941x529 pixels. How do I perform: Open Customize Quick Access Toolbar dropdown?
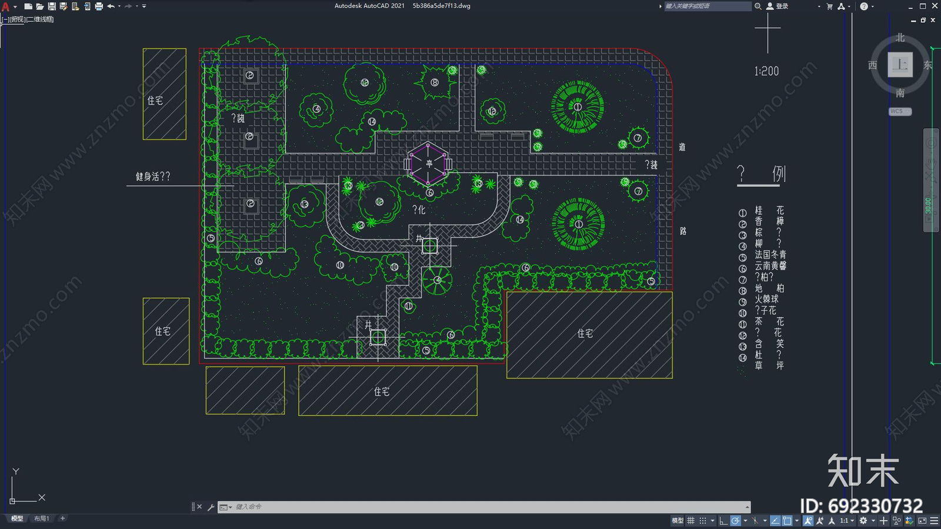click(144, 6)
